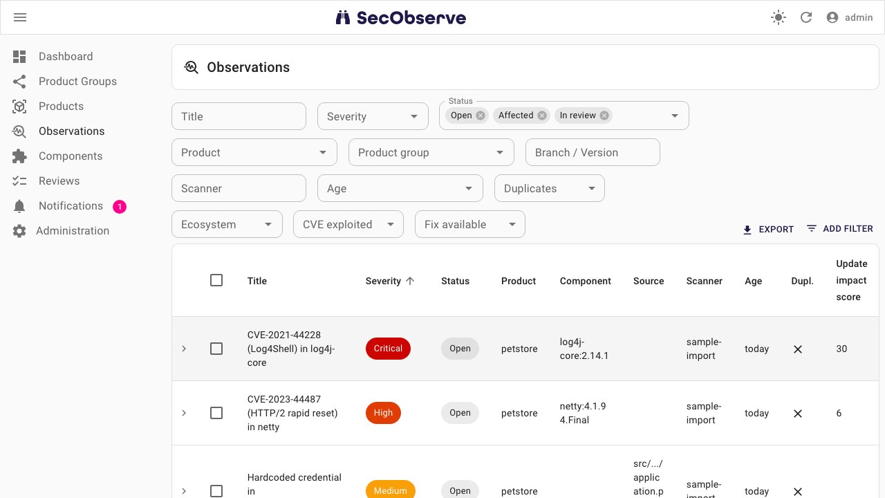Click the Administration gear icon
The height and width of the screenshot is (498, 885).
[19, 231]
